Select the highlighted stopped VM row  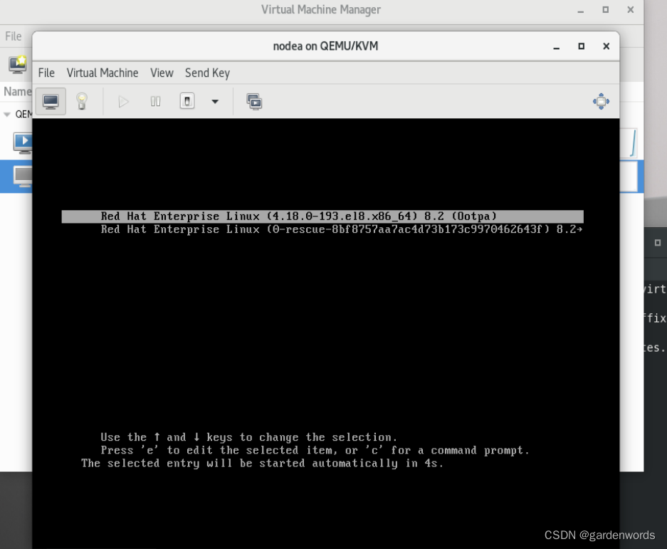[16, 177]
